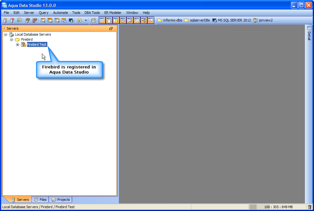Maximize the Servers panel with its restore icon

coord(111,28)
